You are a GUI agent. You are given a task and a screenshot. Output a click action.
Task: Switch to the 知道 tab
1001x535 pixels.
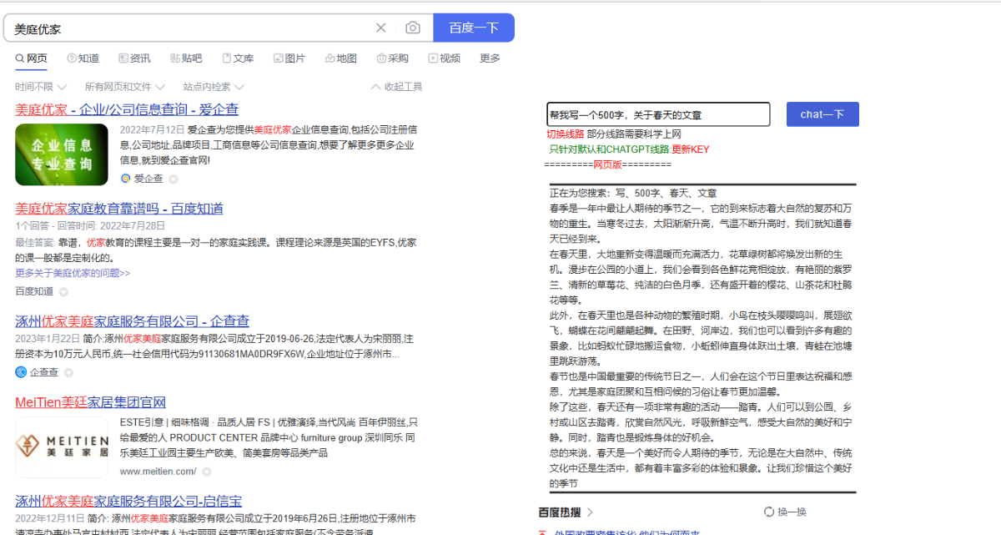[83, 58]
